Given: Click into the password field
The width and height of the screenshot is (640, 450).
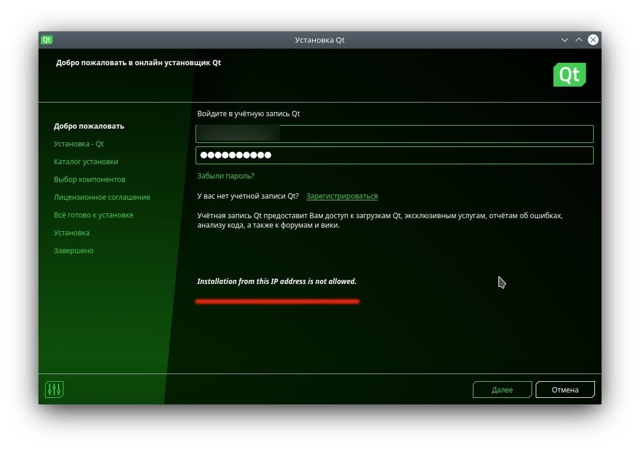Looking at the screenshot, I should point(394,155).
